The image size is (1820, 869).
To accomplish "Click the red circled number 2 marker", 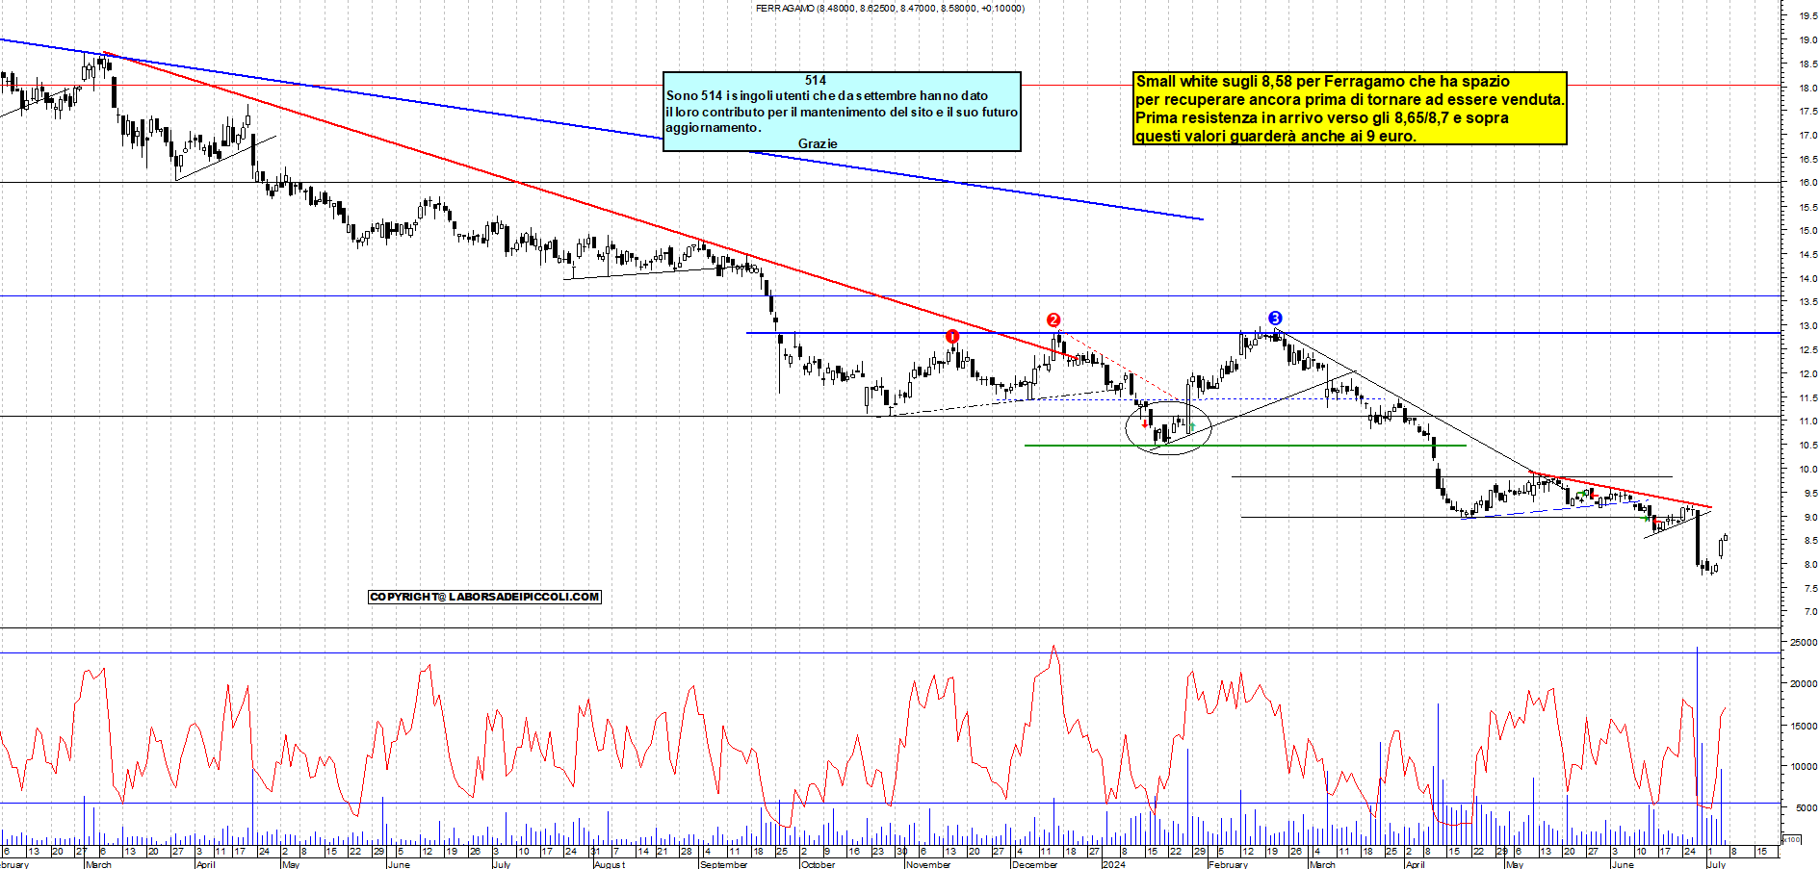I will click(1053, 319).
